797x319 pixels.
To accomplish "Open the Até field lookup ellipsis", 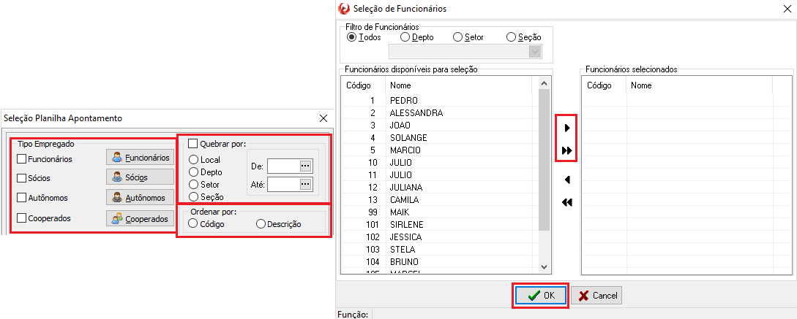I will [x=305, y=184].
